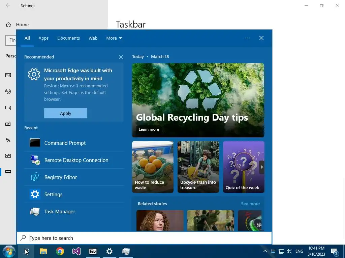Open Themes sidebar icon
The image size is (345, 258).
point(8,124)
